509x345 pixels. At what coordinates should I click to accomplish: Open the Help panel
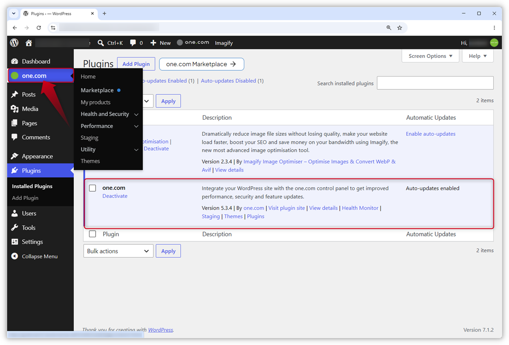[477, 56]
